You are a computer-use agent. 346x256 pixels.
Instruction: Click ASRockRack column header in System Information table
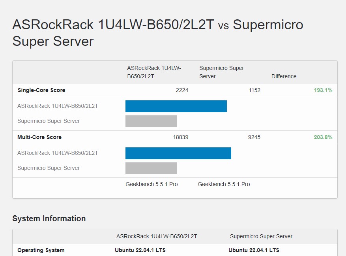157,236
